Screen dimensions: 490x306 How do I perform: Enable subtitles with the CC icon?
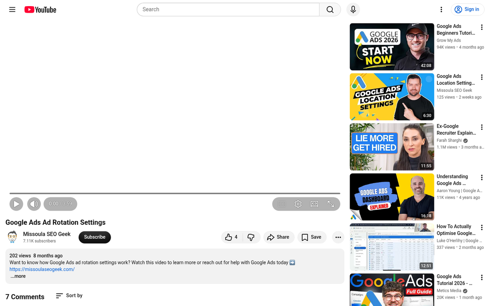pos(281,204)
